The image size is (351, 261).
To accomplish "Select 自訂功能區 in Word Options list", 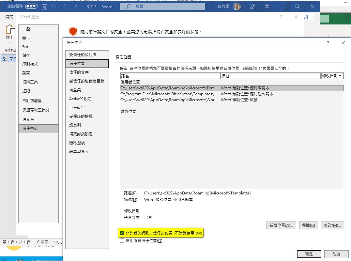I will 38,101.
